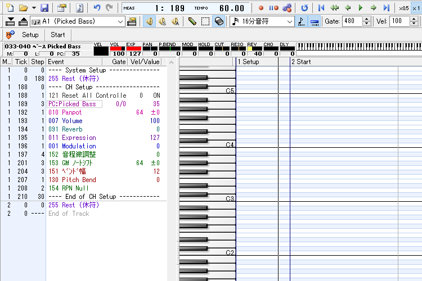Choose the dotted rectangle selection tool
422x281 pixels.
click(205, 21)
